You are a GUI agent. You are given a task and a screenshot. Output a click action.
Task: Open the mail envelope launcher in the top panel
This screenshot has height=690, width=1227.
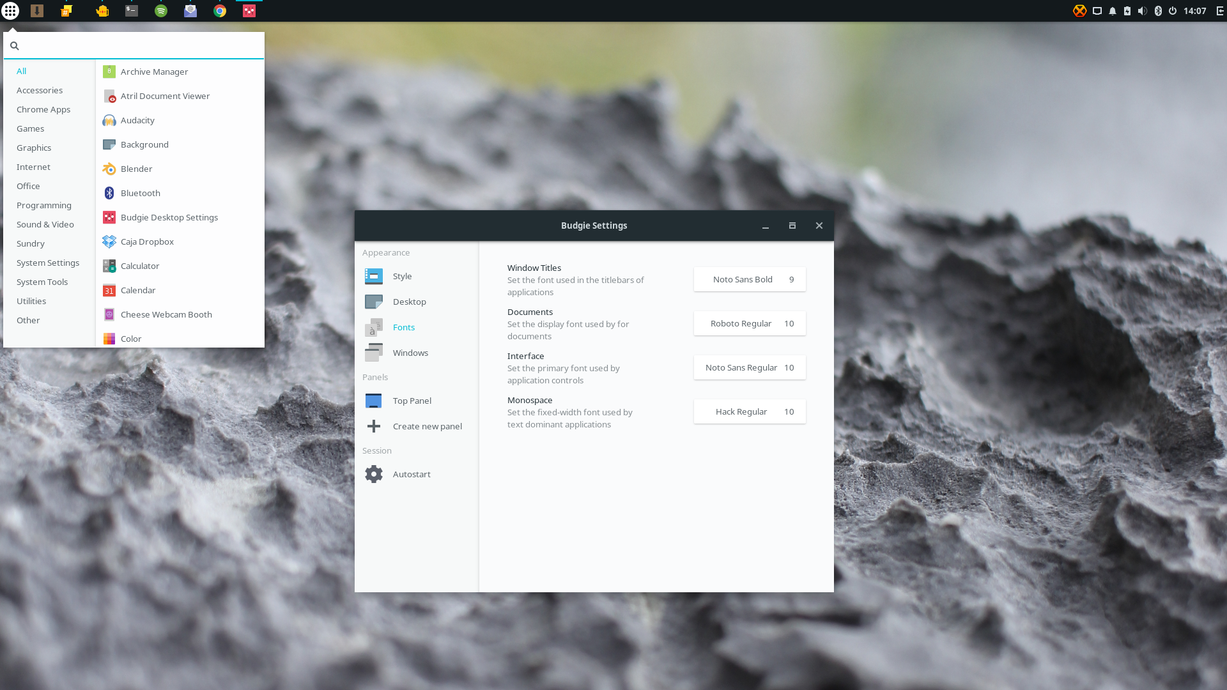(190, 11)
